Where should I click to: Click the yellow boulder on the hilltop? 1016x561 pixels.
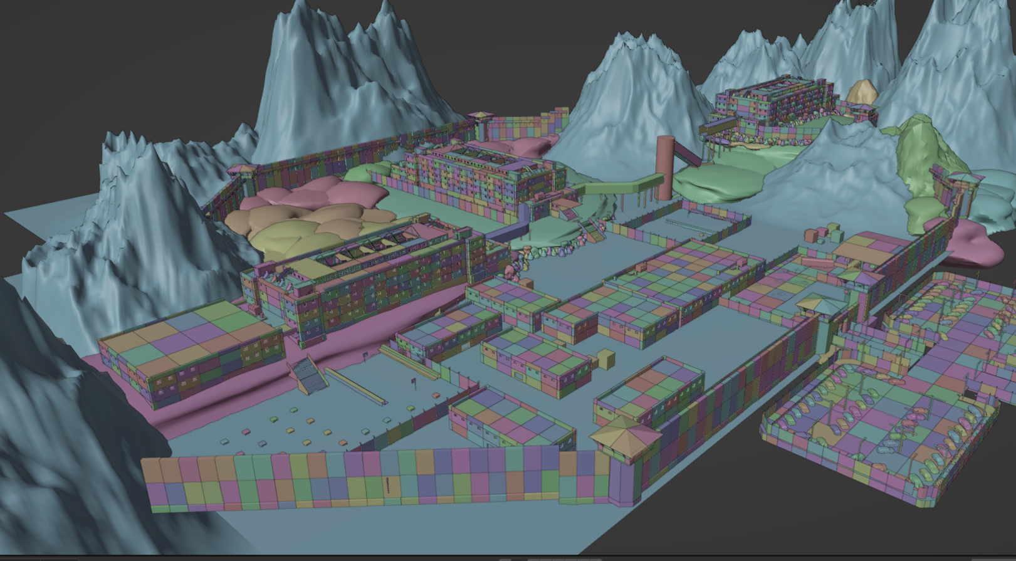[x=862, y=92]
